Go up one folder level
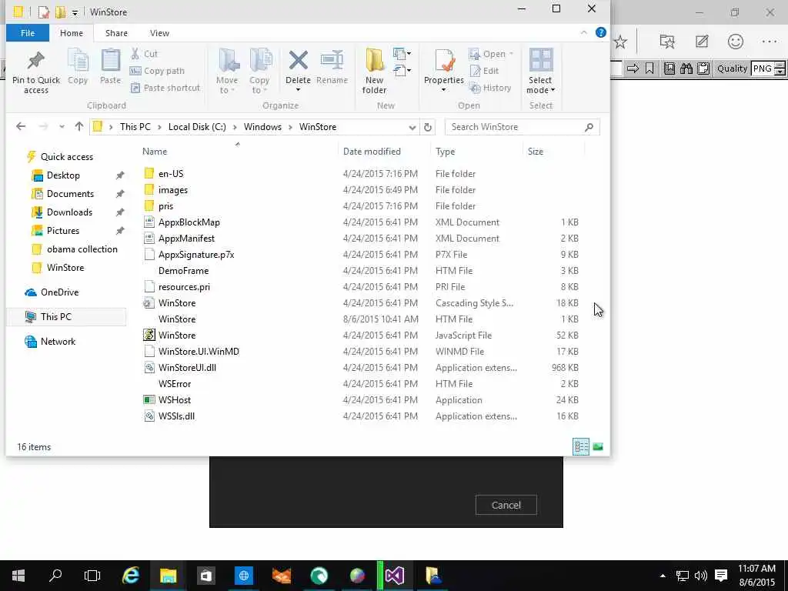Screen dimensions: 788x591 [79, 127]
